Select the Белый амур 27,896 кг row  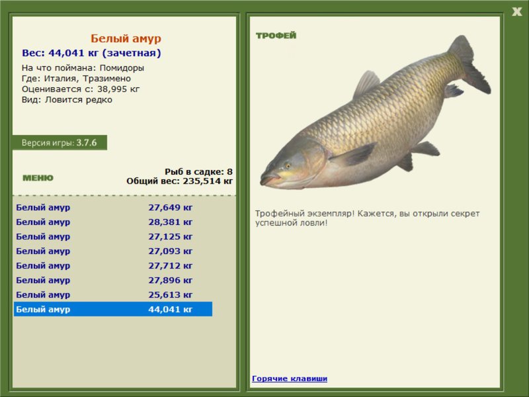pos(112,280)
